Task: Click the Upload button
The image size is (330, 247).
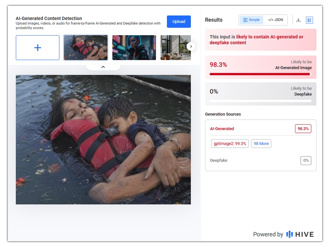Action: click(179, 21)
